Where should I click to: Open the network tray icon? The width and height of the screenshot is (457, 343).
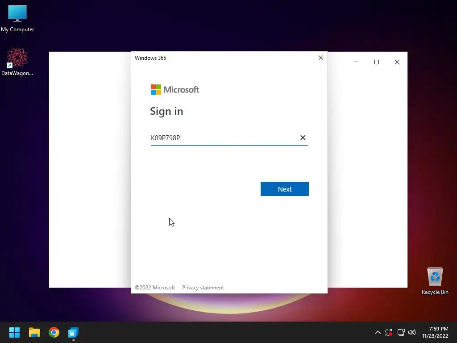click(401, 332)
